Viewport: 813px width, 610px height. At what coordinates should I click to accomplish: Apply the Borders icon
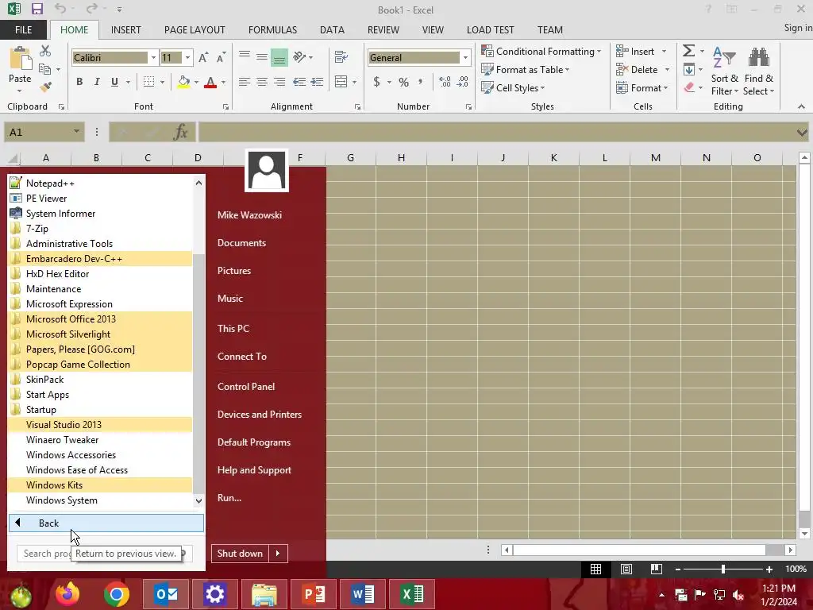point(148,82)
